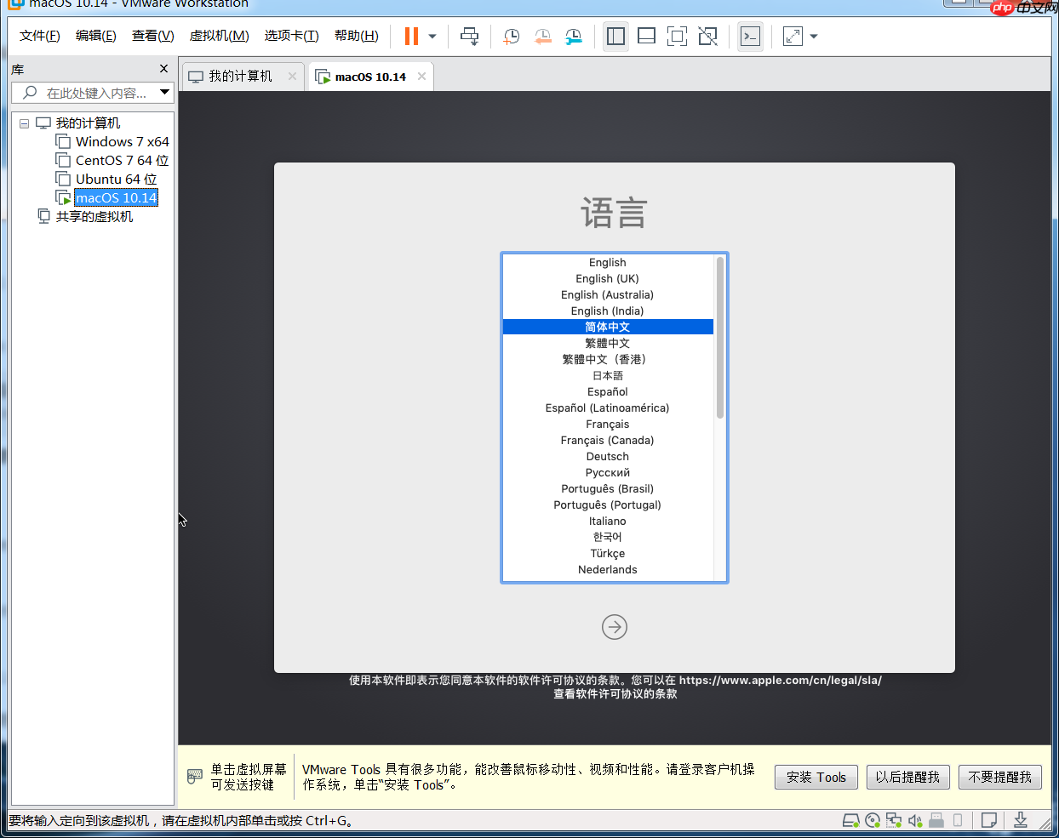Screen dimensions: 1059x838
Task: Click the sound card status icon
Action: pos(915,819)
